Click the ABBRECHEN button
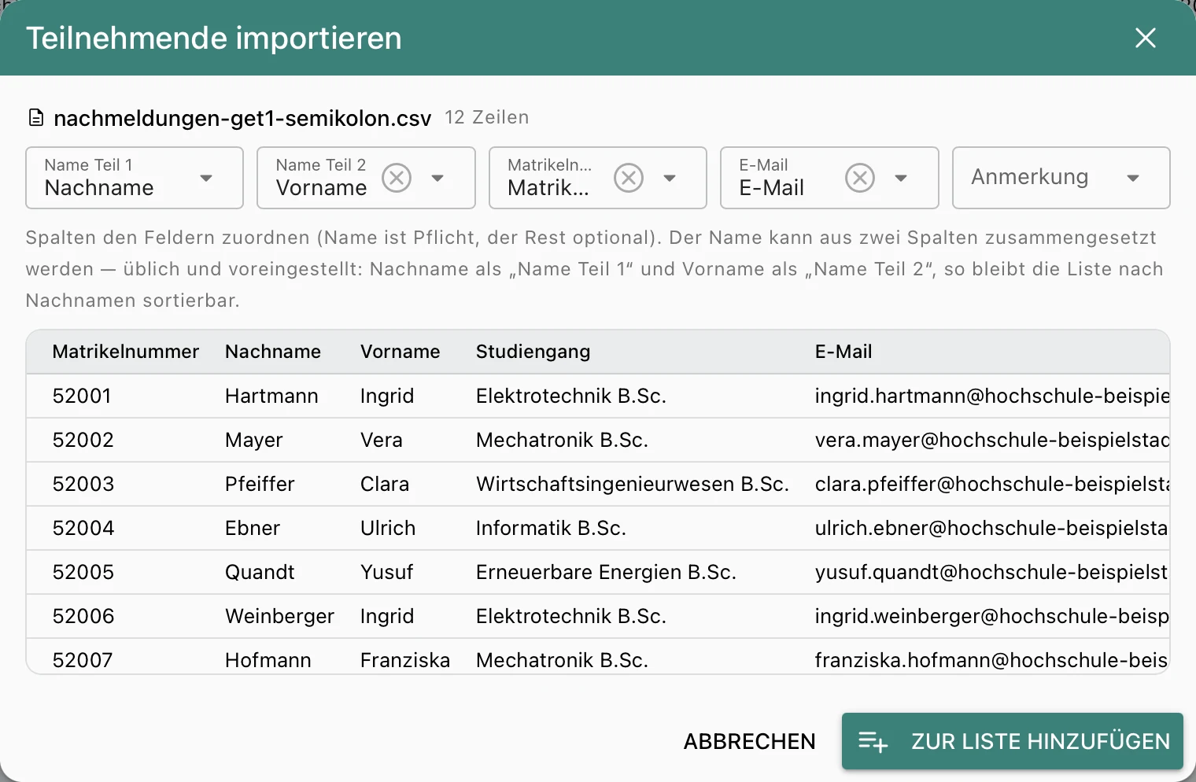Screen dimensions: 1196x782 [x=749, y=741]
